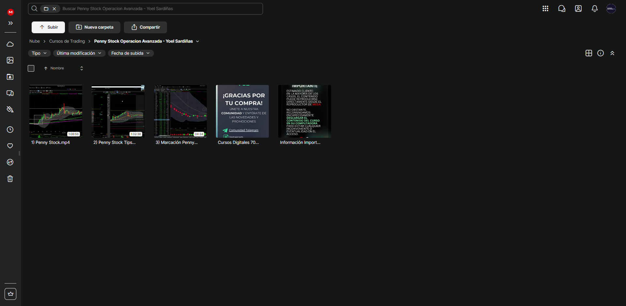Sort files by Nombre column
This screenshot has height=306, width=626.
click(x=57, y=68)
